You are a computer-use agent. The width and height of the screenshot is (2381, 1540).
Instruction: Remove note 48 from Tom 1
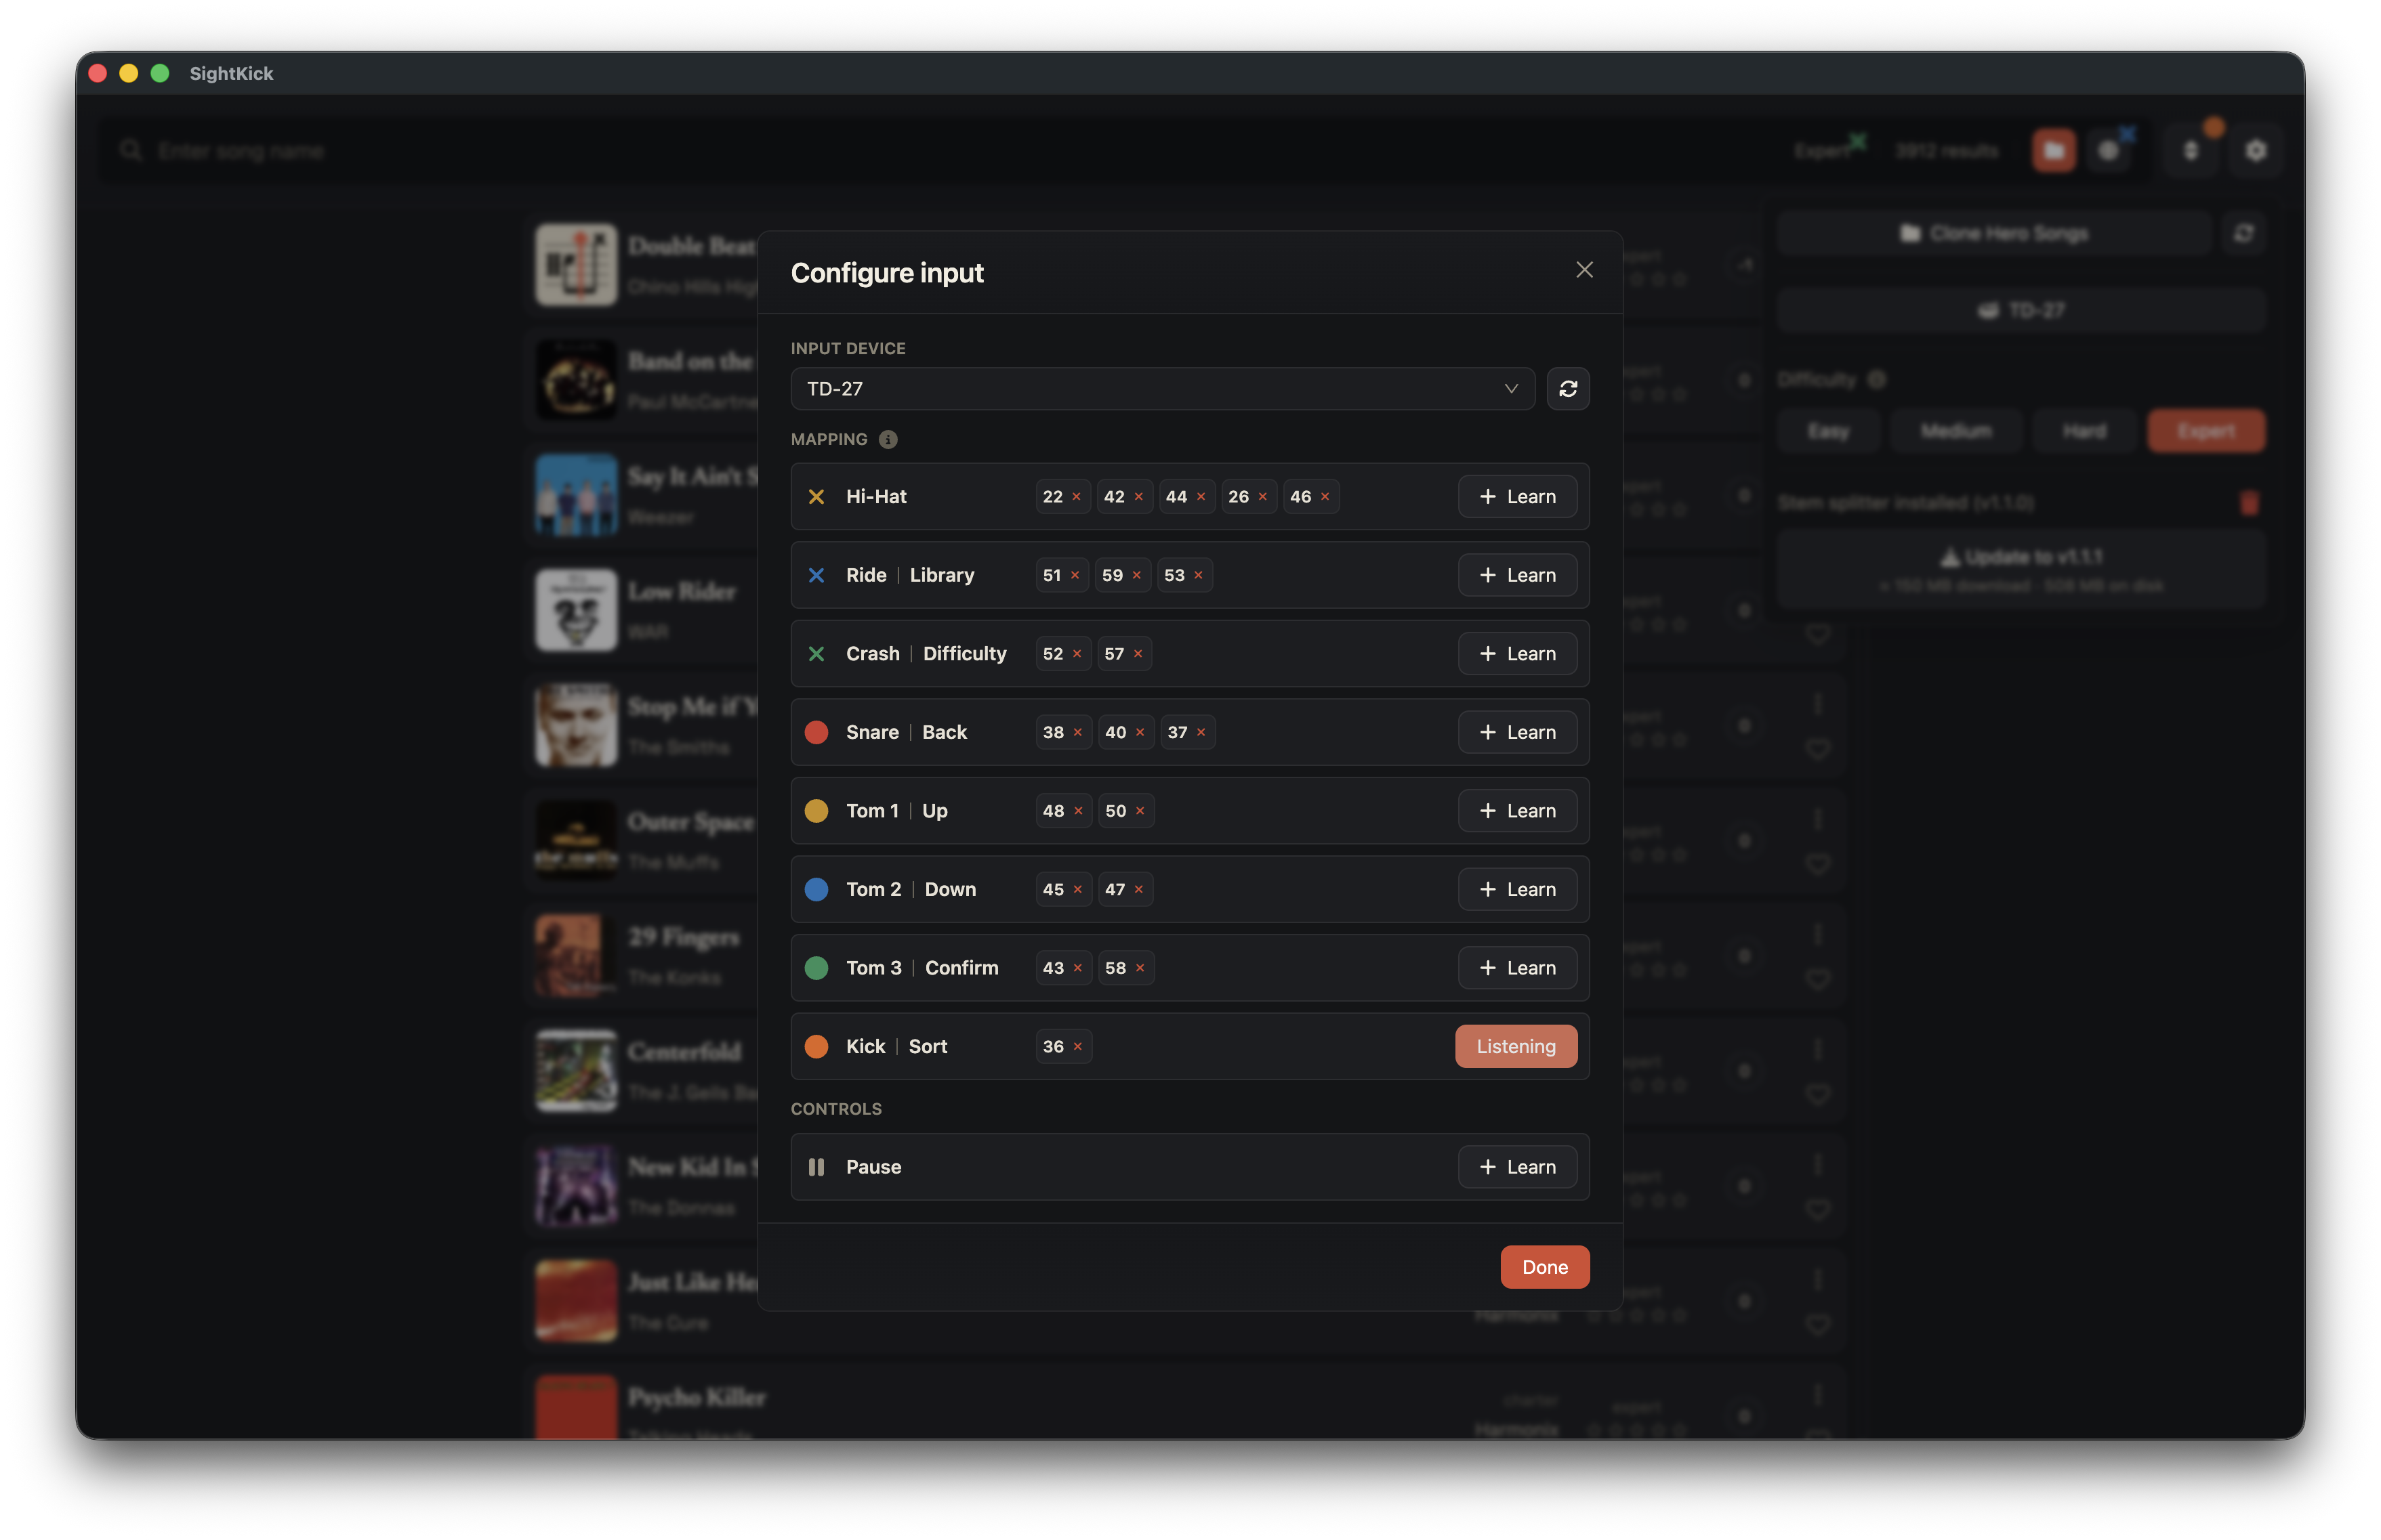[x=1079, y=811]
